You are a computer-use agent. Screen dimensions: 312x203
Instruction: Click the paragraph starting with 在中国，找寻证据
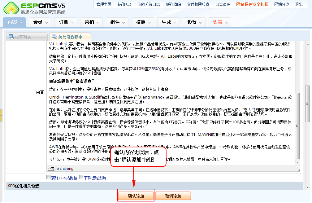170,112
